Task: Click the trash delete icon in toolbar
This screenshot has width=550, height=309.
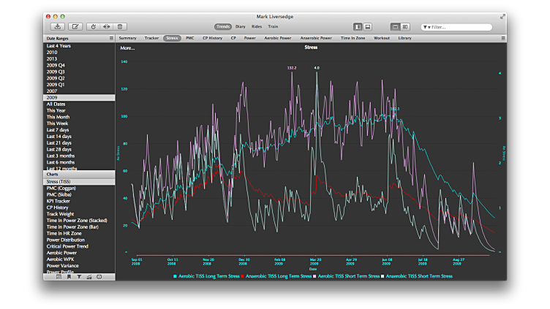Action: [x=120, y=26]
